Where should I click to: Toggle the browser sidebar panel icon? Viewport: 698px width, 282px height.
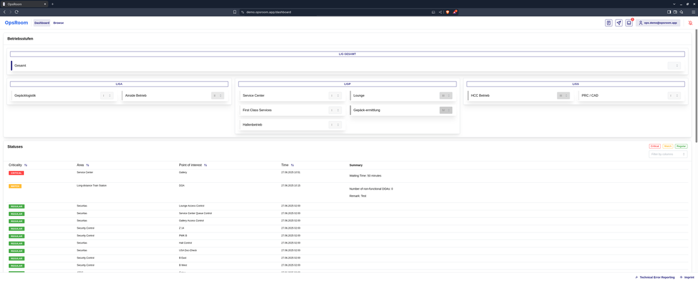pos(668,12)
